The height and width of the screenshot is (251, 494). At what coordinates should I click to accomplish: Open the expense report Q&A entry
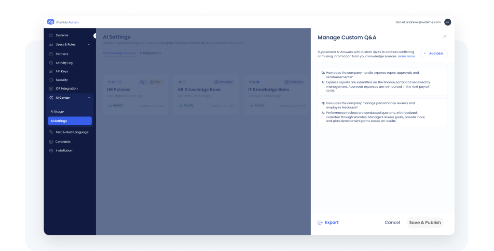coord(376,82)
